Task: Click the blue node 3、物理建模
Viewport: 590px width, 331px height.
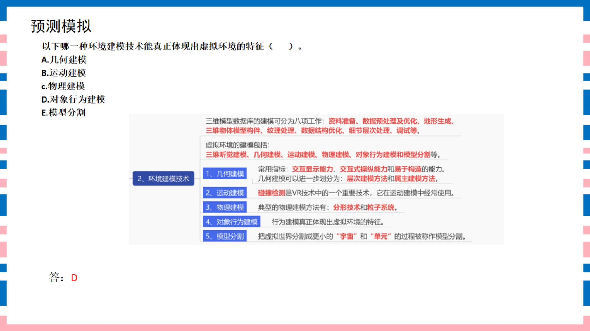Action: point(225,207)
